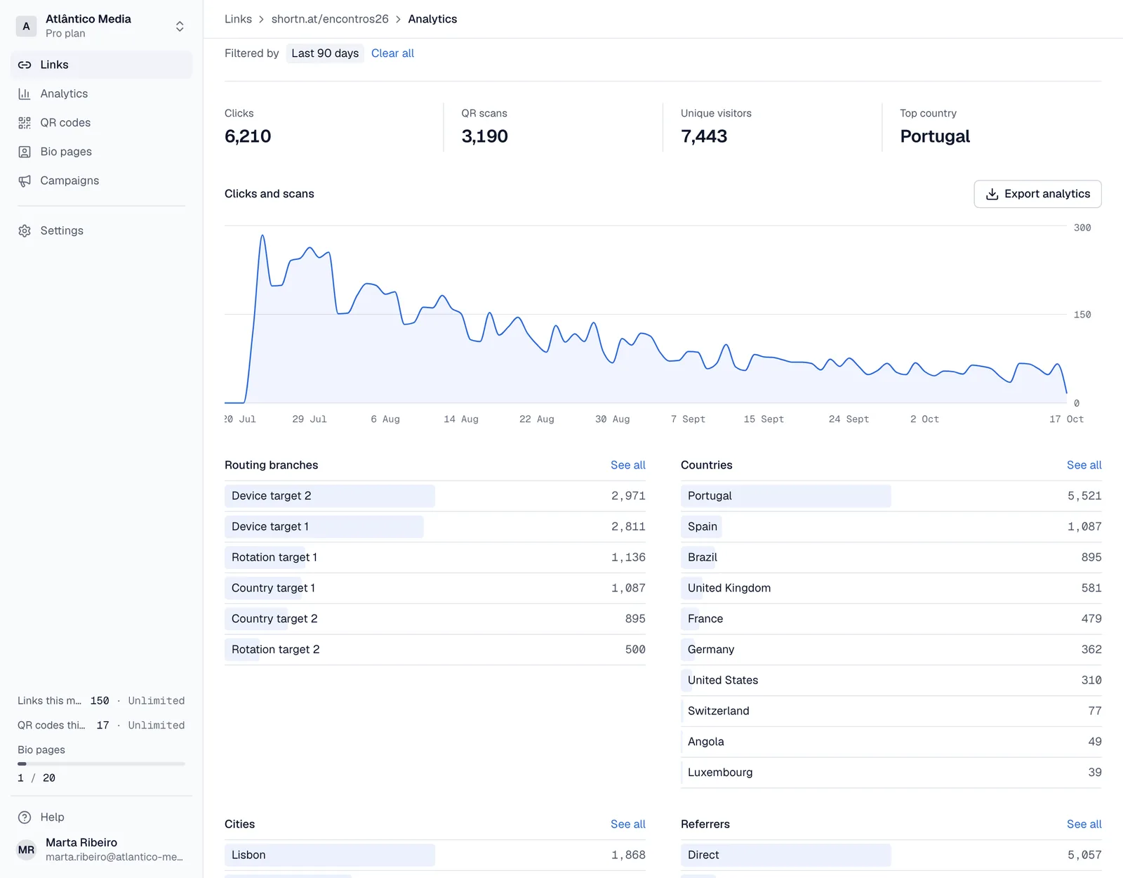Select the Device target 1 row

435,527
